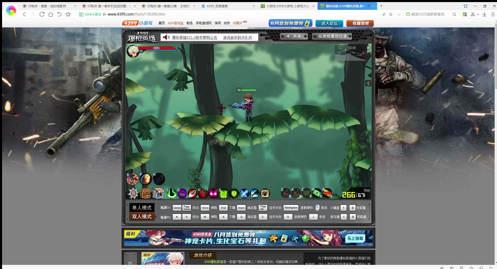Use the V green R card item

[x=317, y=193]
